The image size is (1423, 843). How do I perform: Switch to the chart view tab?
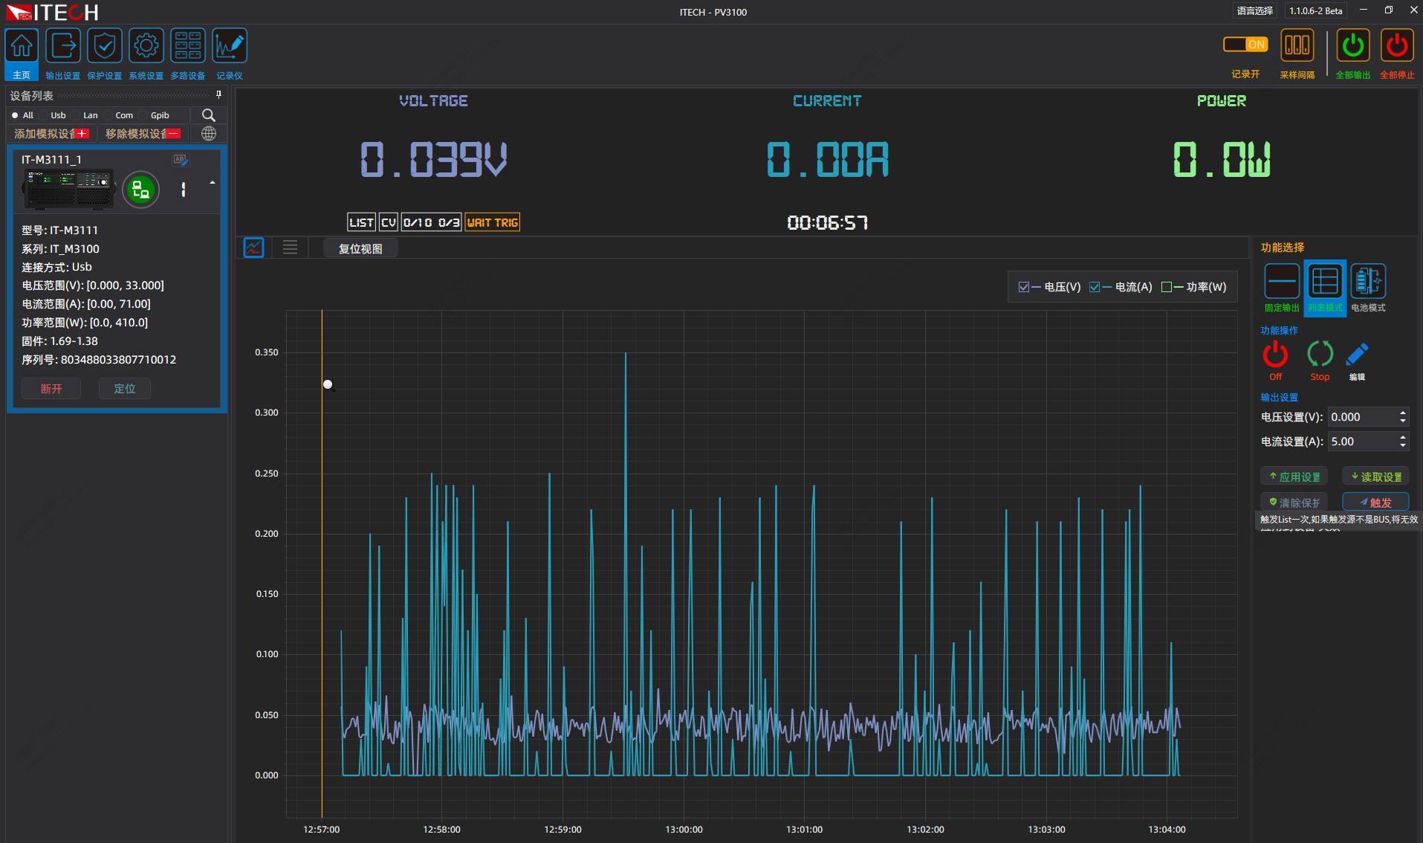click(254, 248)
